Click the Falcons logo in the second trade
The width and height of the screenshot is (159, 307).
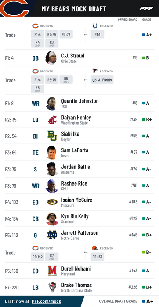95,71
